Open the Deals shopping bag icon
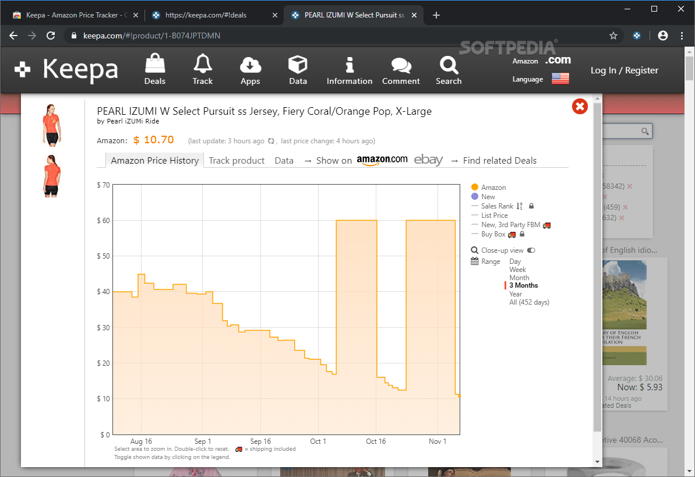695x477 pixels. coord(155,70)
